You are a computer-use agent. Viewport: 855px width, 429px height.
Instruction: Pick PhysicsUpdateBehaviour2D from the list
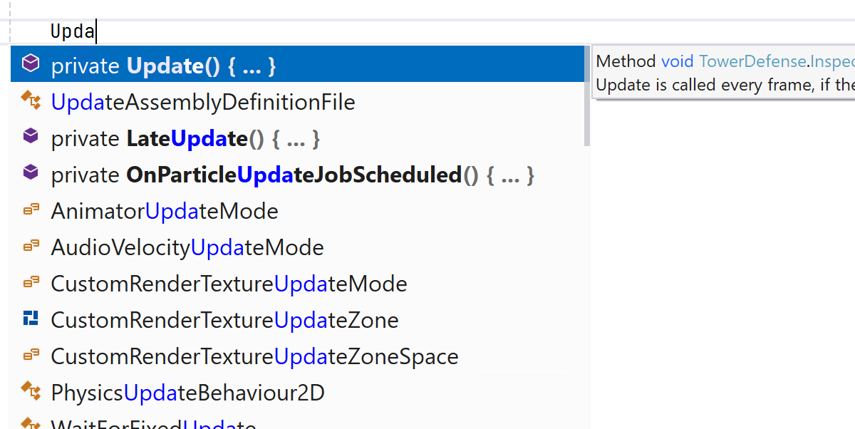pos(188,393)
